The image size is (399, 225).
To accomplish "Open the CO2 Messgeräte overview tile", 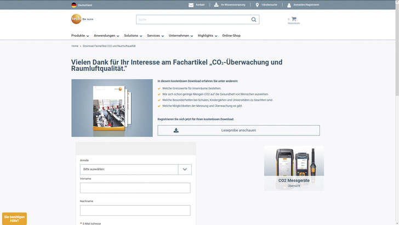I will [294, 168].
